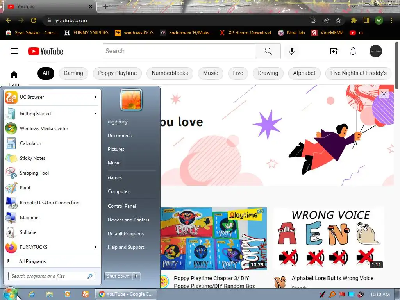Launch Internet Explorer from taskbar

click(32, 294)
